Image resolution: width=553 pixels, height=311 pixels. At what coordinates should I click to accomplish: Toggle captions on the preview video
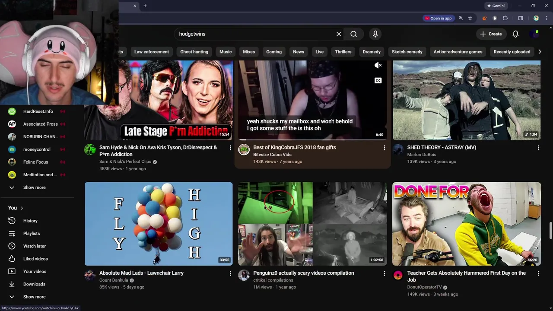pos(378,80)
